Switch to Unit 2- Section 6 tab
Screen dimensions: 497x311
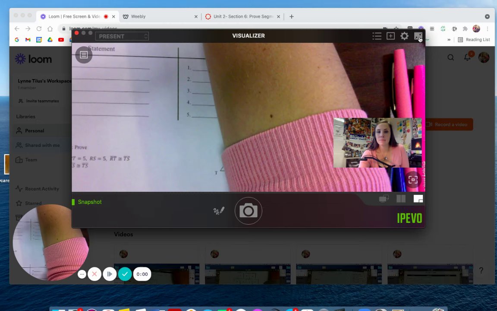tap(243, 16)
